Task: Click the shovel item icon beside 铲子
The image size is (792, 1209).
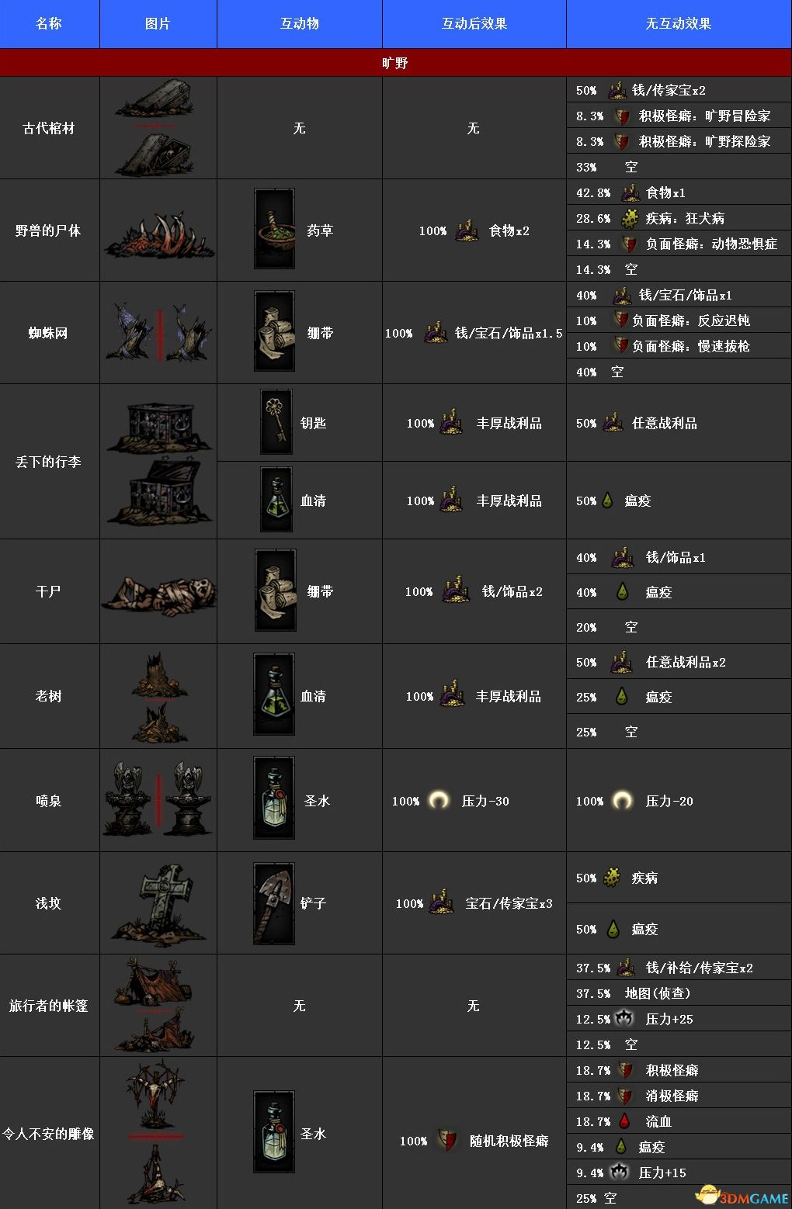Action: point(273,903)
